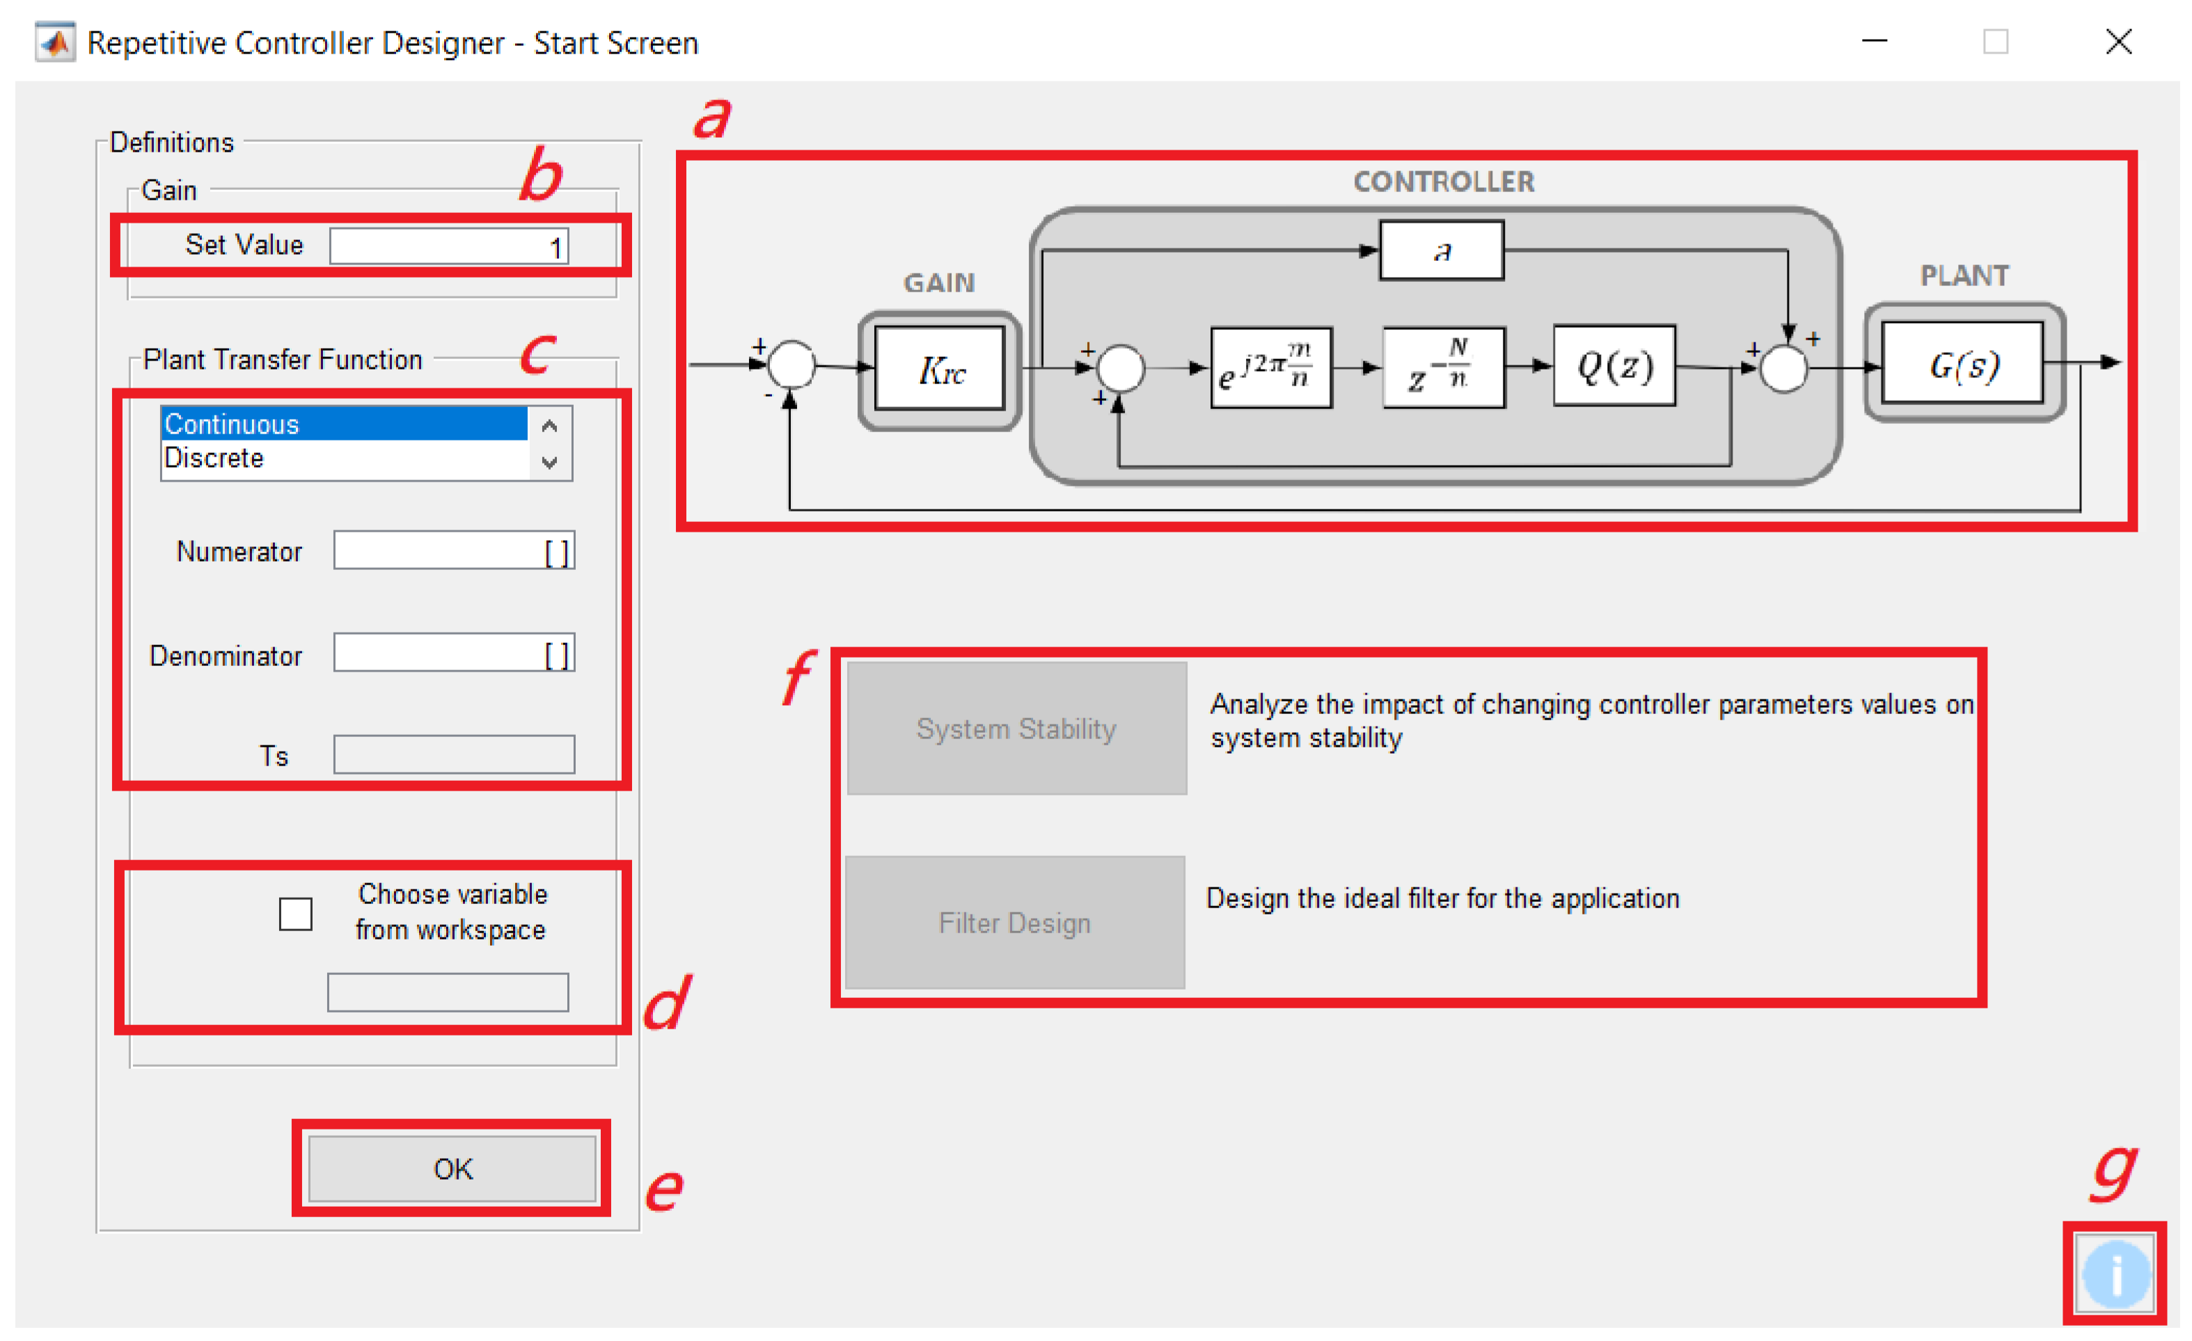Viewport: 2192px width, 1341px height.
Task: Click the listbox scroll down arrow
Action: [549, 462]
